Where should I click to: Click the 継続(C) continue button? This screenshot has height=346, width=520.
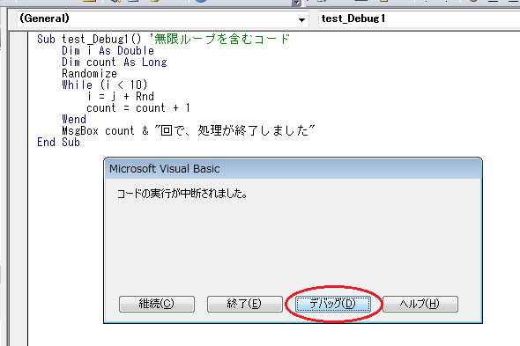coord(157,304)
